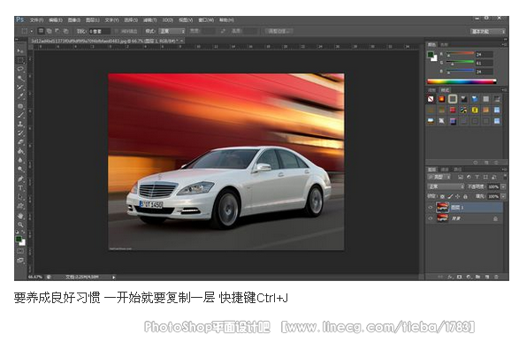Click the Add Layer Mask icon
The width and height of the screenshot is (519, 342).
tap(460, 277)
